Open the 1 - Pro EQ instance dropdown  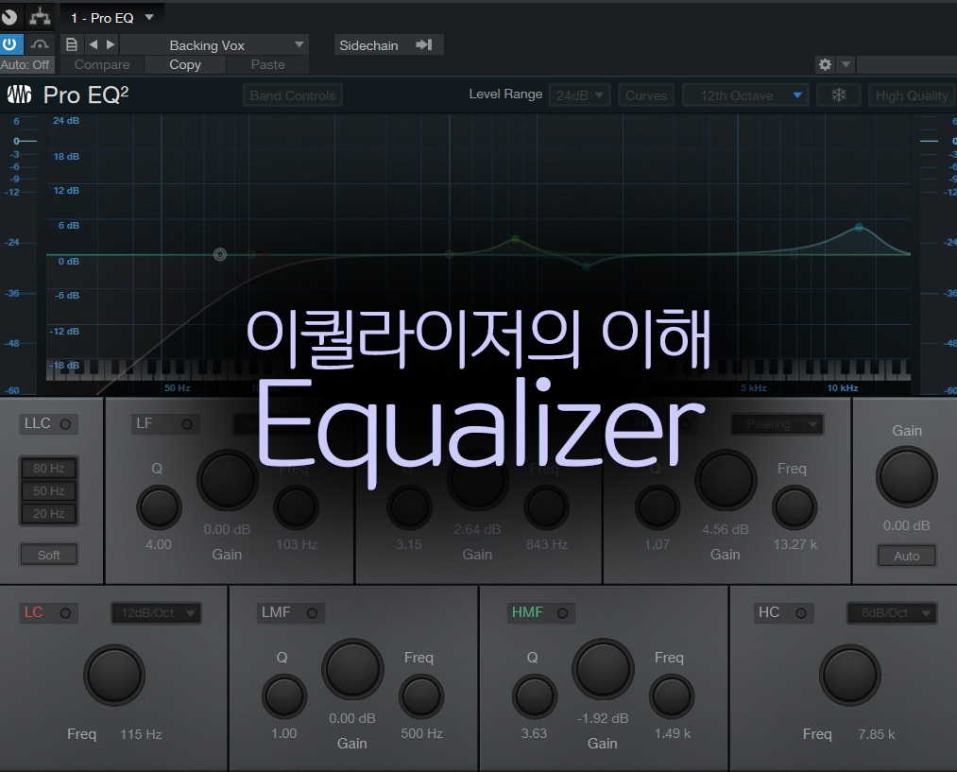[111, 18]
